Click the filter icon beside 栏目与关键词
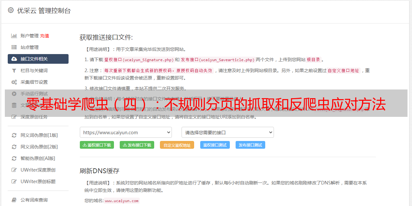This screenshot has width=412, height=206. point(14,70)
